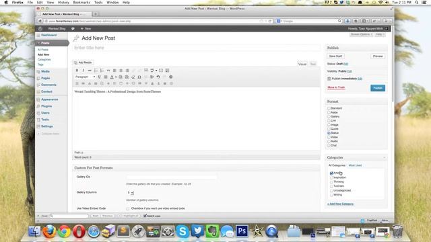Screen dimensions: 431x242
Task: Insert the More tag in the editor
Action: pos(146,70)
